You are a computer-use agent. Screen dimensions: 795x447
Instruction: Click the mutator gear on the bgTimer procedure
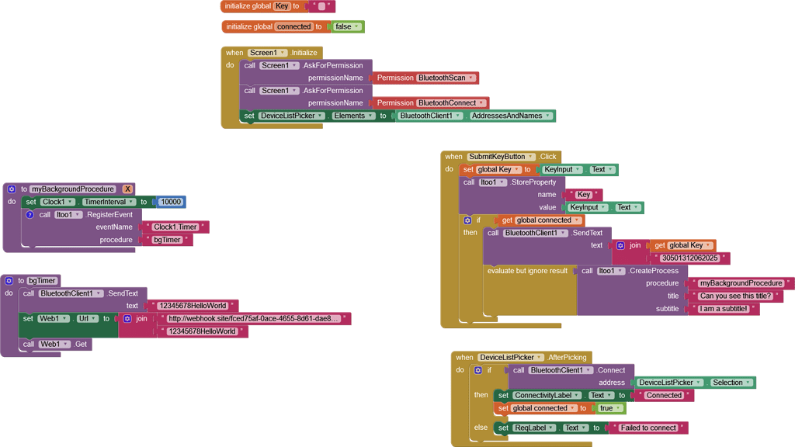[x=9, y=280]
